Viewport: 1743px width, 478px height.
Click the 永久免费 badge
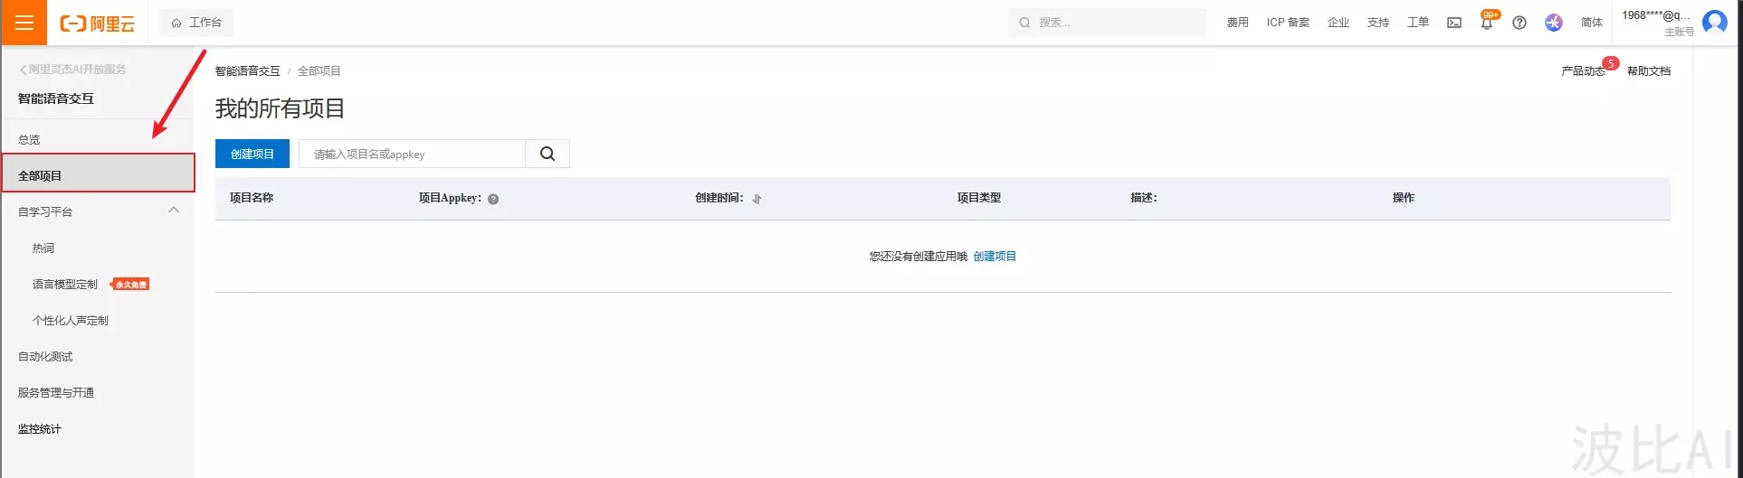click(131, 284)
